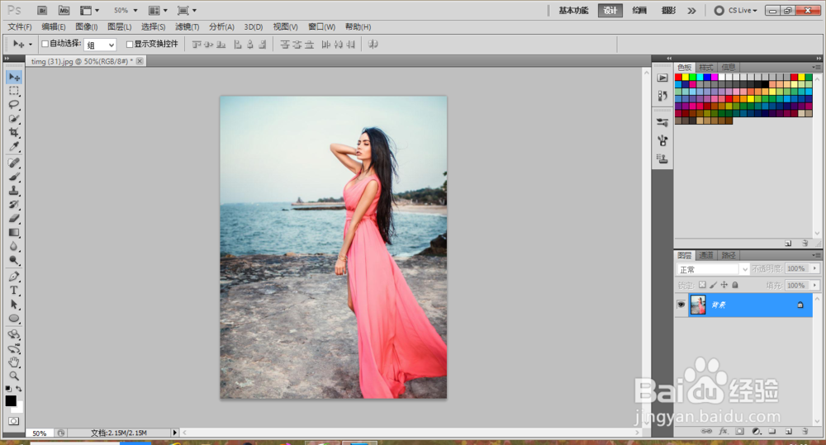Toggle lock transparent pixels
The height and width of the screenshot is (445, 826).
pos(702,285)
